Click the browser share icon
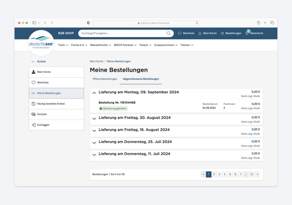292x205 pixels. (258, 23)
